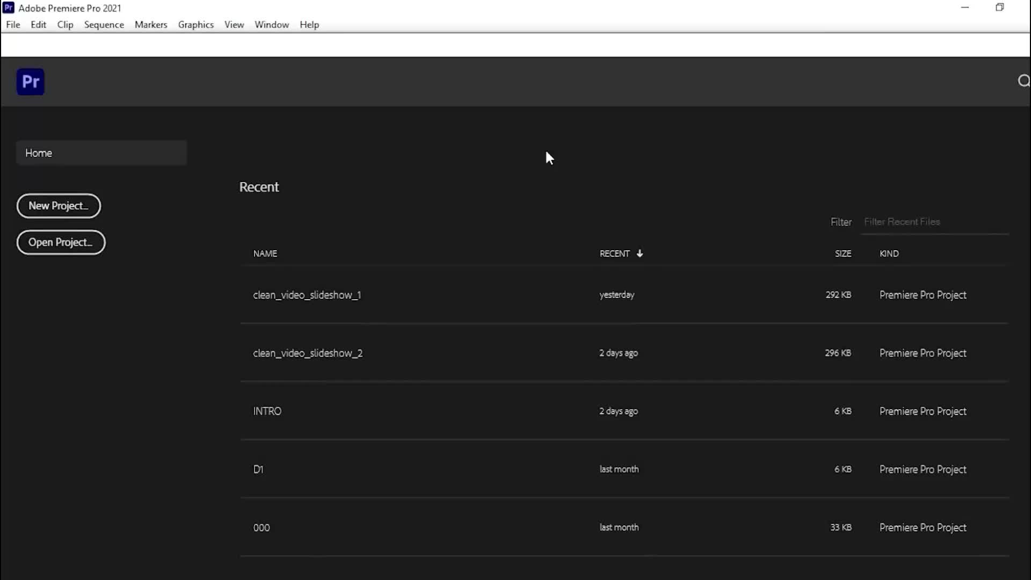
Task: Open the File menu
Action: pos(13,25)
